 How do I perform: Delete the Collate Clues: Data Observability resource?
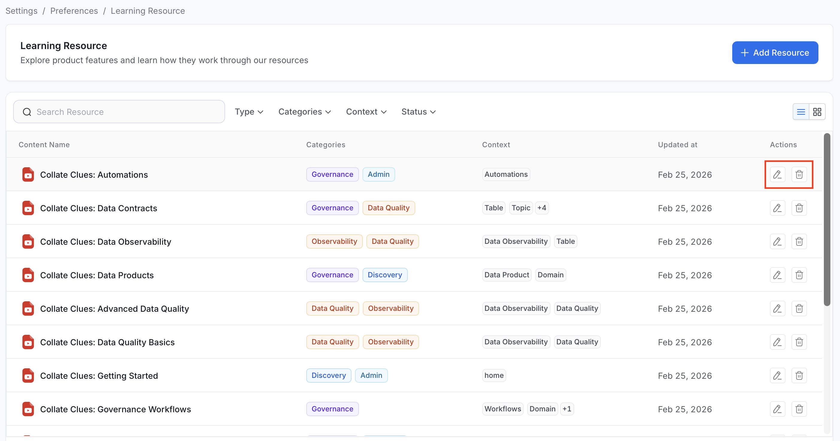coord(799,241)
